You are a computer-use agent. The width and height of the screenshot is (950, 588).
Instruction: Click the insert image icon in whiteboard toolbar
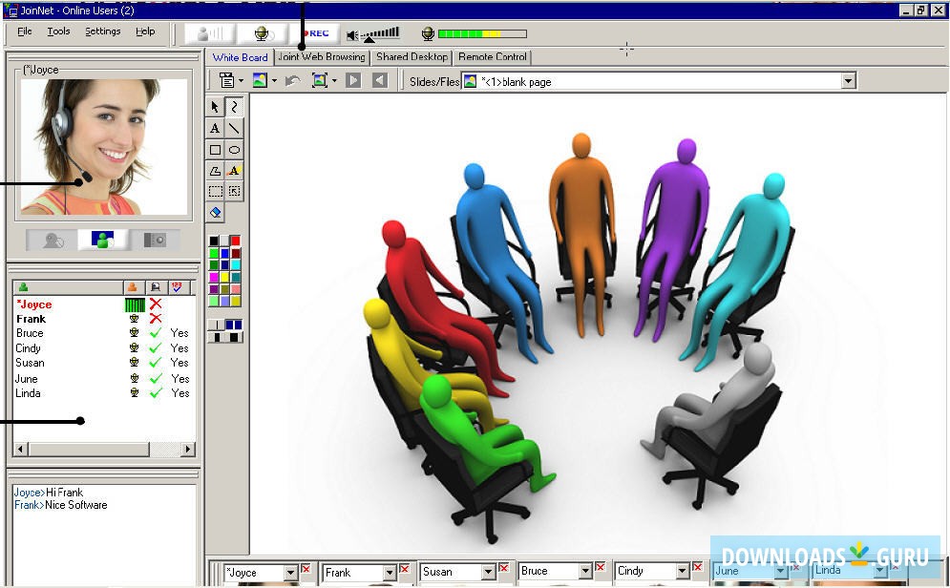[x=260, y=80]
